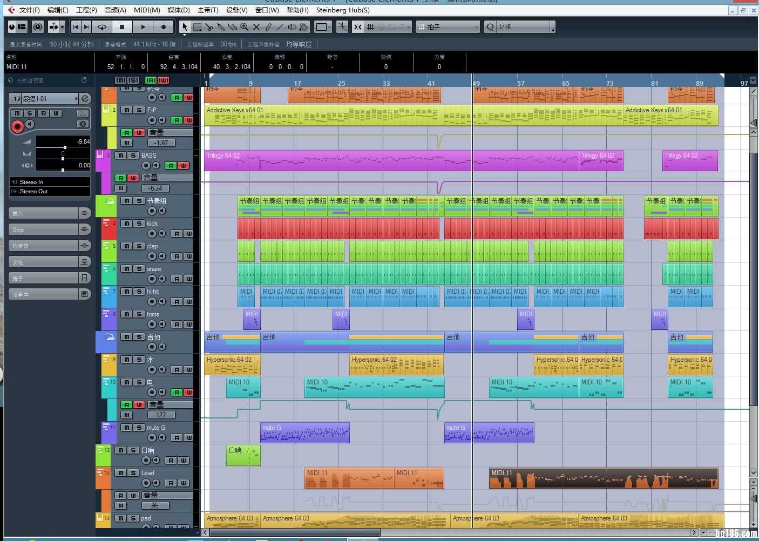Collapse the 节奏组 folder track
This screenshot has height=541, width=759.
(110, 201)
